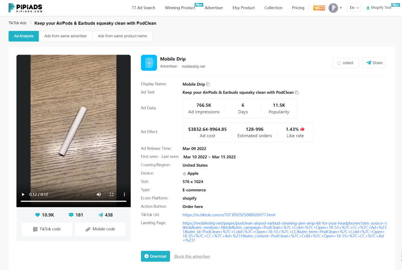Click the collect star button
Image resolution: width=402 pixels, height=270 pixels.
(345, 63)
